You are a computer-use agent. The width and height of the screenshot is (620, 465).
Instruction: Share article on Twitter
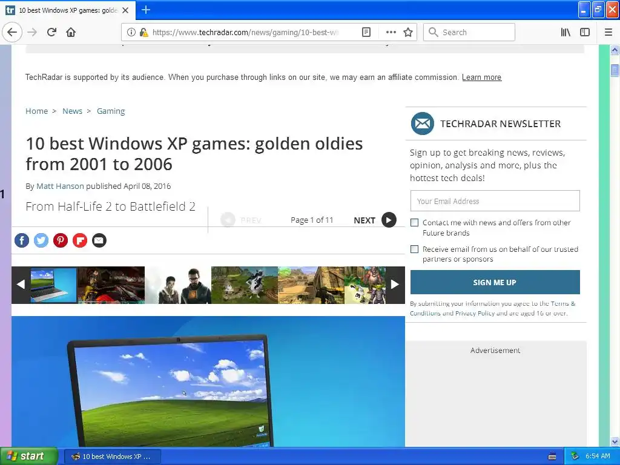pyautogui.click(x=41, y=240)
